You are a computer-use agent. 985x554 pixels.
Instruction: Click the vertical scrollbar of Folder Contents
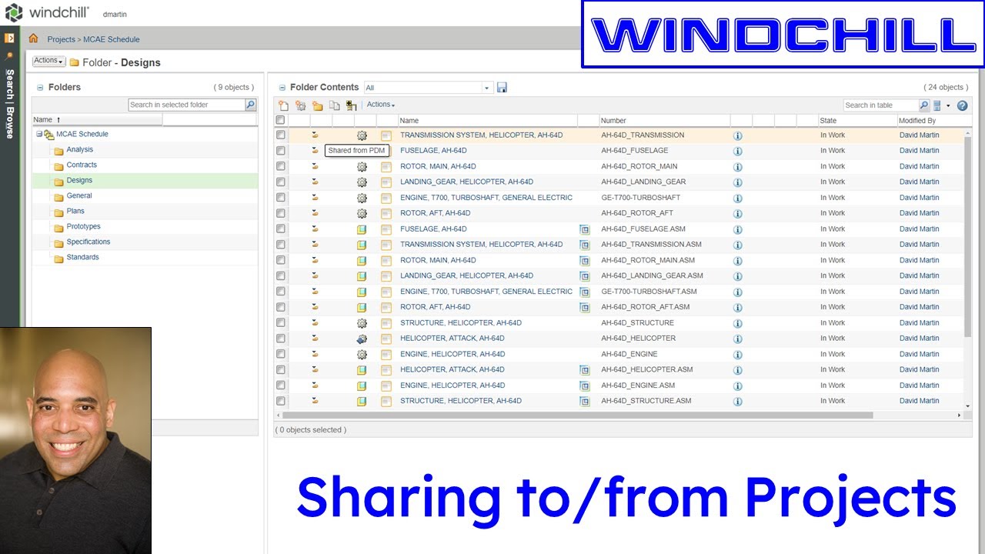click(968, 236)
